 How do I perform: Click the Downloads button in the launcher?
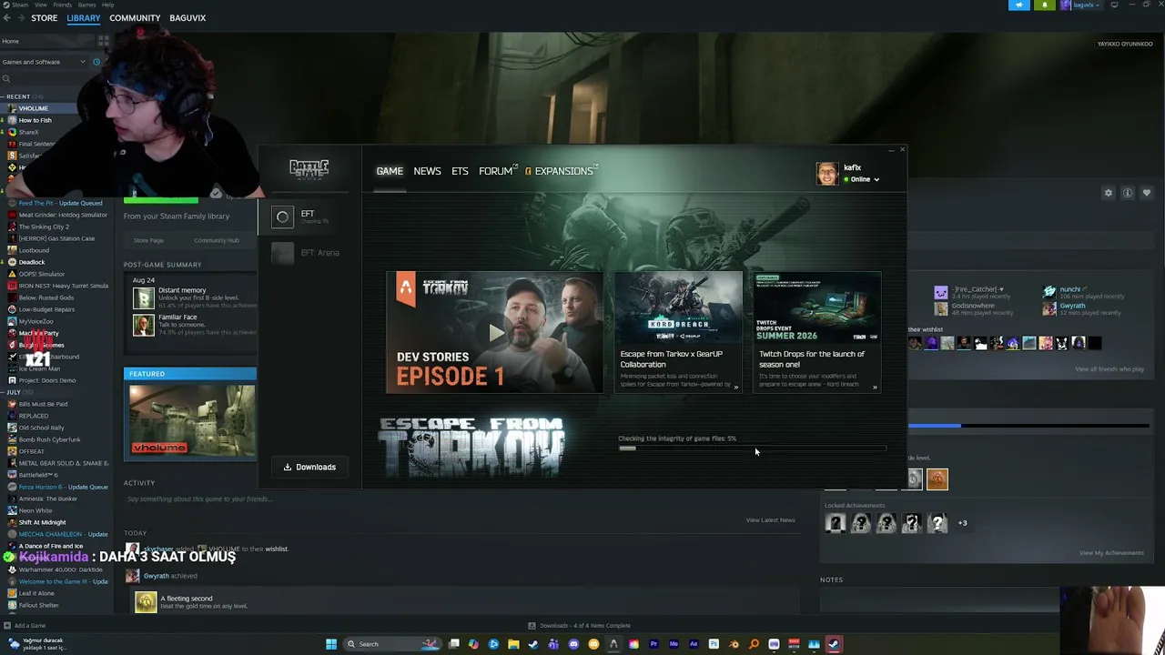point(309,467)
